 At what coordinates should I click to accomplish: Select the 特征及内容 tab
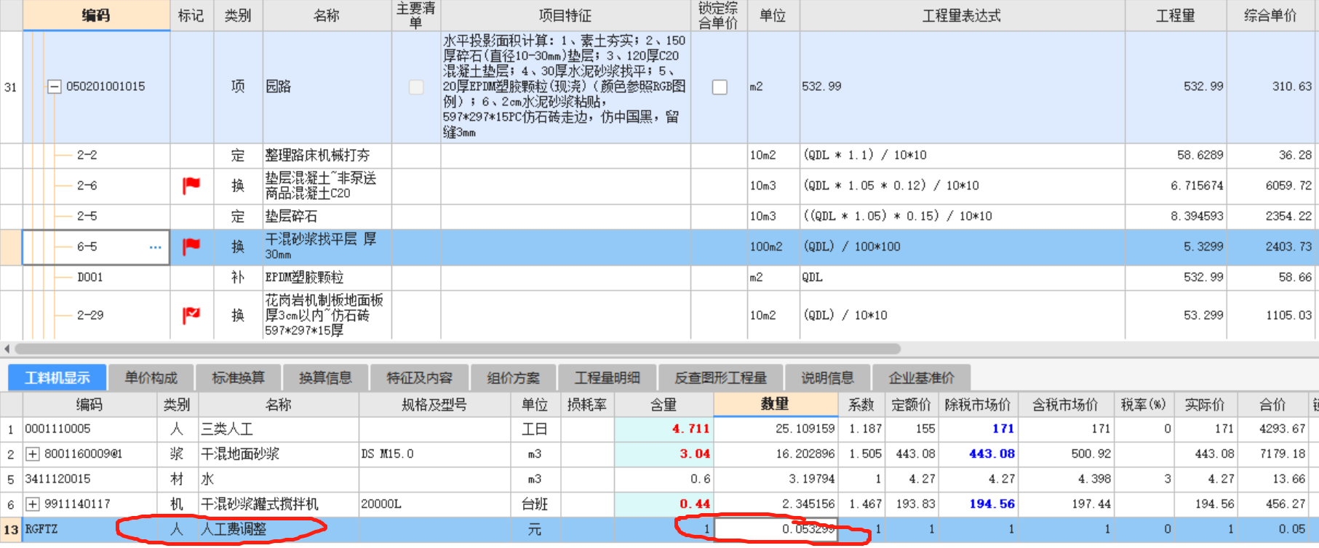click(x=419, y=378)
